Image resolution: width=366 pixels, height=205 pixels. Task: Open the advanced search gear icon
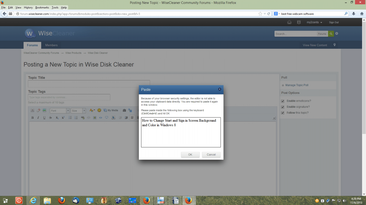pyautogui.click(x=337, y=34)
